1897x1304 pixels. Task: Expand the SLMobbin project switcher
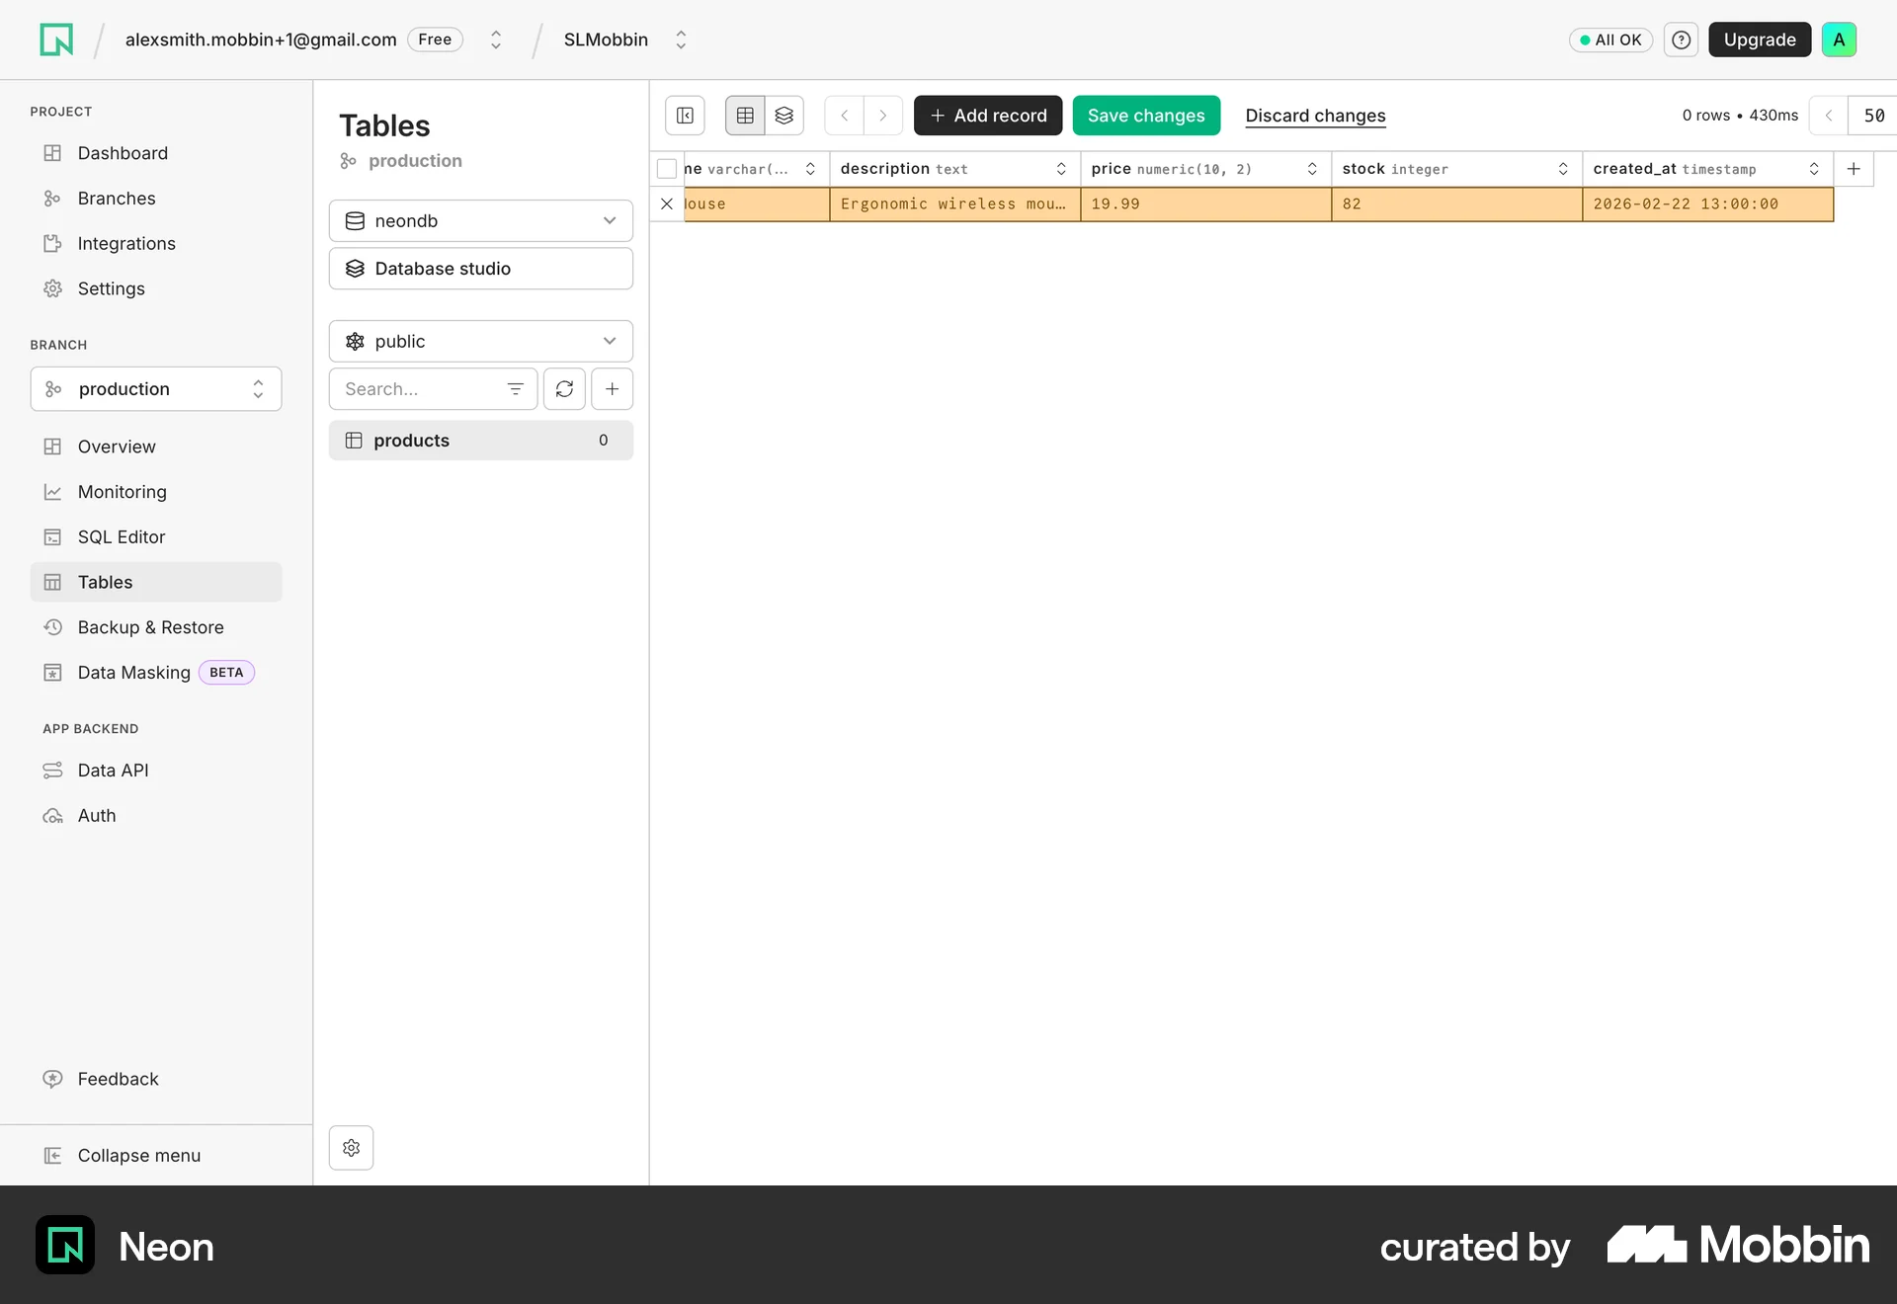pyautogui.click(x=681, y=40)
